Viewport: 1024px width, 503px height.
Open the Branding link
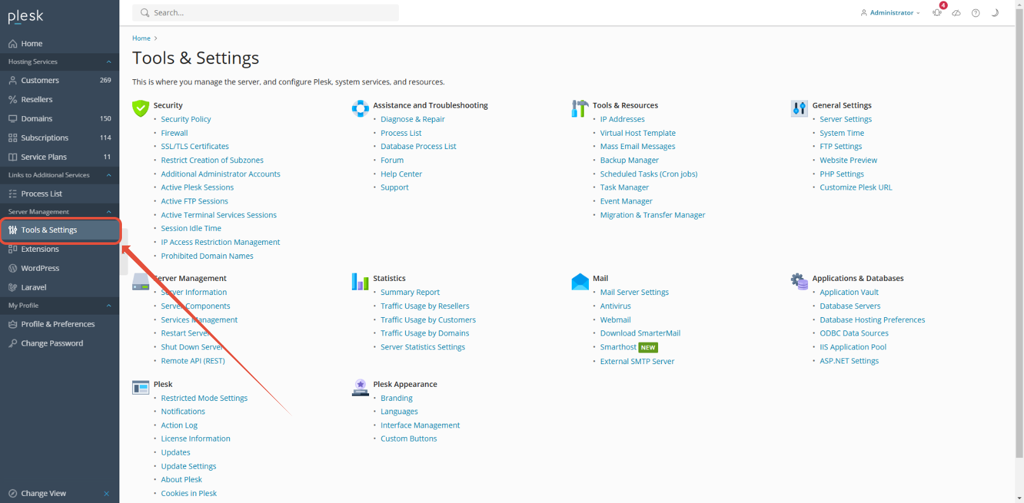coord(396,398)
